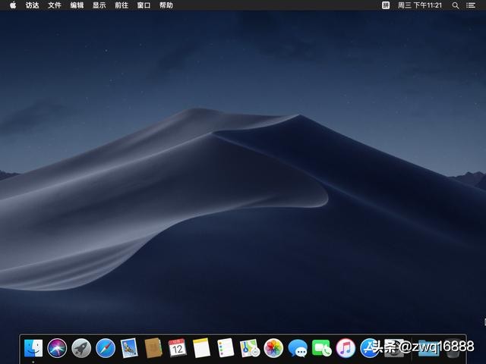Open the Messages app
Viewport: 486px width, 364px height.
[x=298, y=348]
